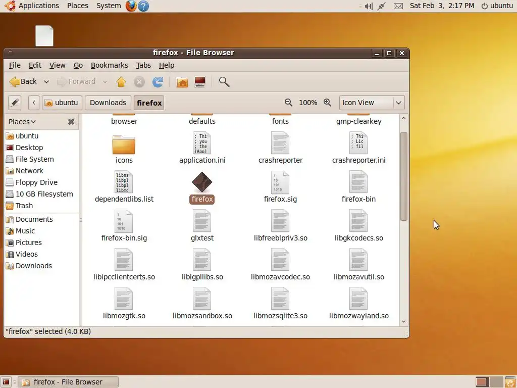Open mail indicator envelope icon

[x=398, y=6]
